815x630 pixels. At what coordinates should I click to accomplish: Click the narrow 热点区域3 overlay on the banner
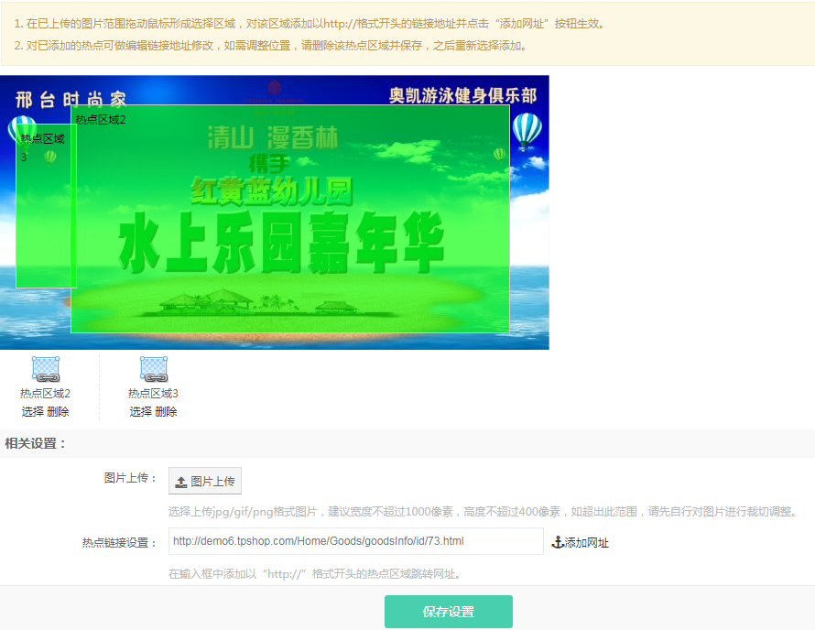click(x=42, y=220)
